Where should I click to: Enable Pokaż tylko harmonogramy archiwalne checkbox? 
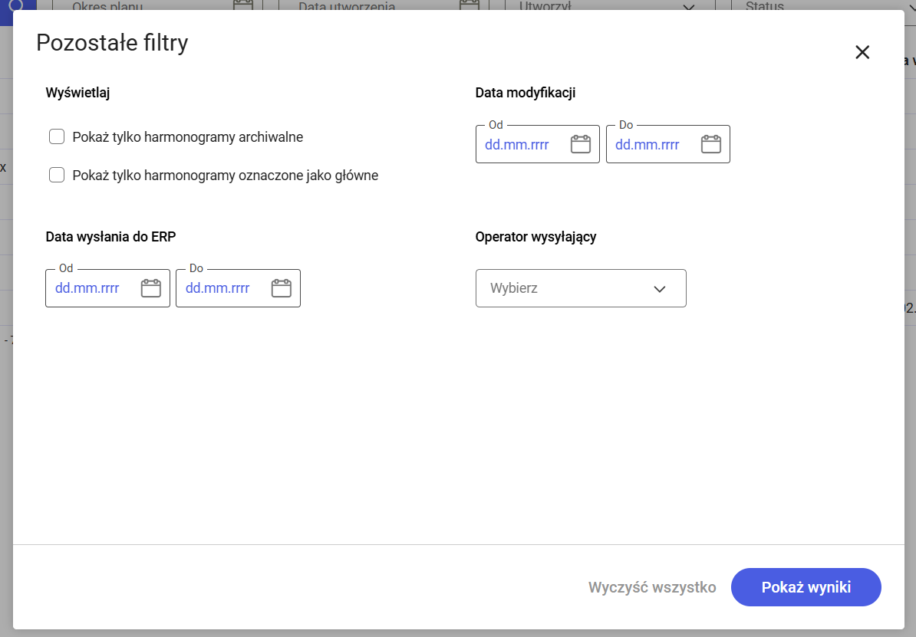pos(57,137)
